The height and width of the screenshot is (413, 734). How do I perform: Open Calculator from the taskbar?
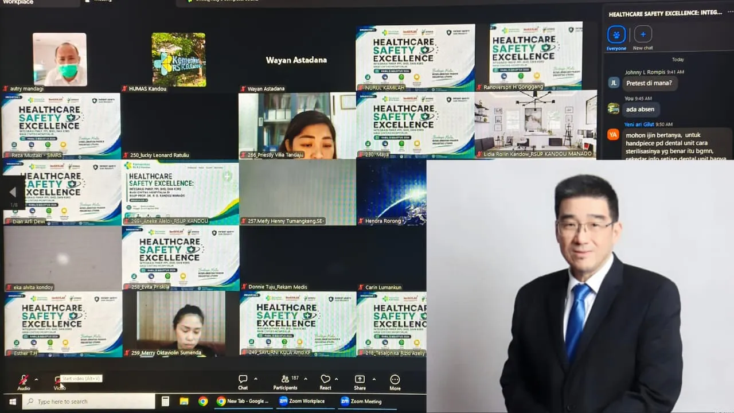point(165,402)
